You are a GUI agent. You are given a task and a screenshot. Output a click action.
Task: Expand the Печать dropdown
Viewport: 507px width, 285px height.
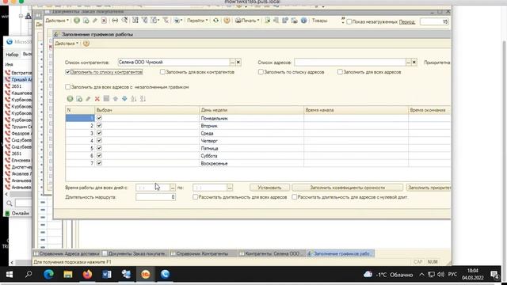click(x=247, y=21)
